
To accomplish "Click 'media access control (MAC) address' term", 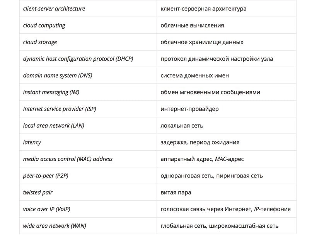I will (68, 159).
